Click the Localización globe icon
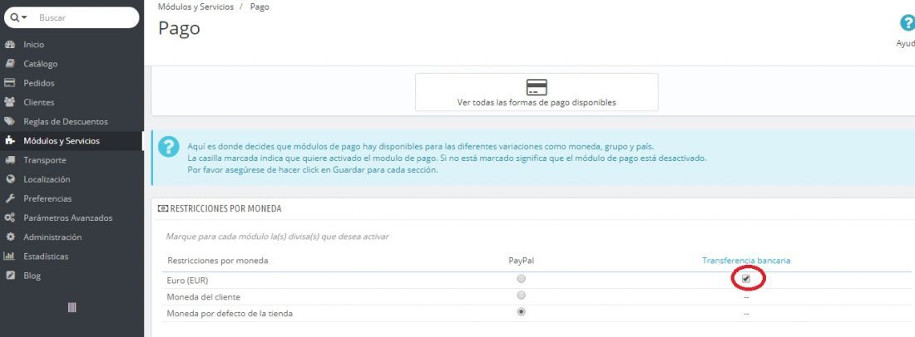Viewport: 915px width, 337px height. [9, 179]
